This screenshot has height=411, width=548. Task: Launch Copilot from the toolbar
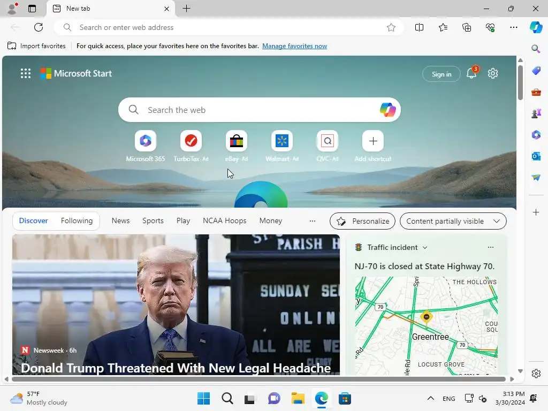pos(536,27)
